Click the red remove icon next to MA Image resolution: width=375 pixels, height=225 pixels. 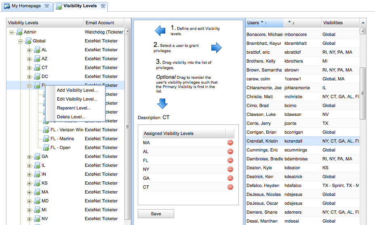[x=230, y=143]
